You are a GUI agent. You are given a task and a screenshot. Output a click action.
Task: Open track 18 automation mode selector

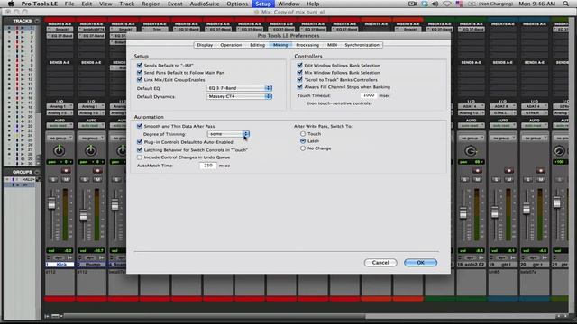tap(471, 126)
